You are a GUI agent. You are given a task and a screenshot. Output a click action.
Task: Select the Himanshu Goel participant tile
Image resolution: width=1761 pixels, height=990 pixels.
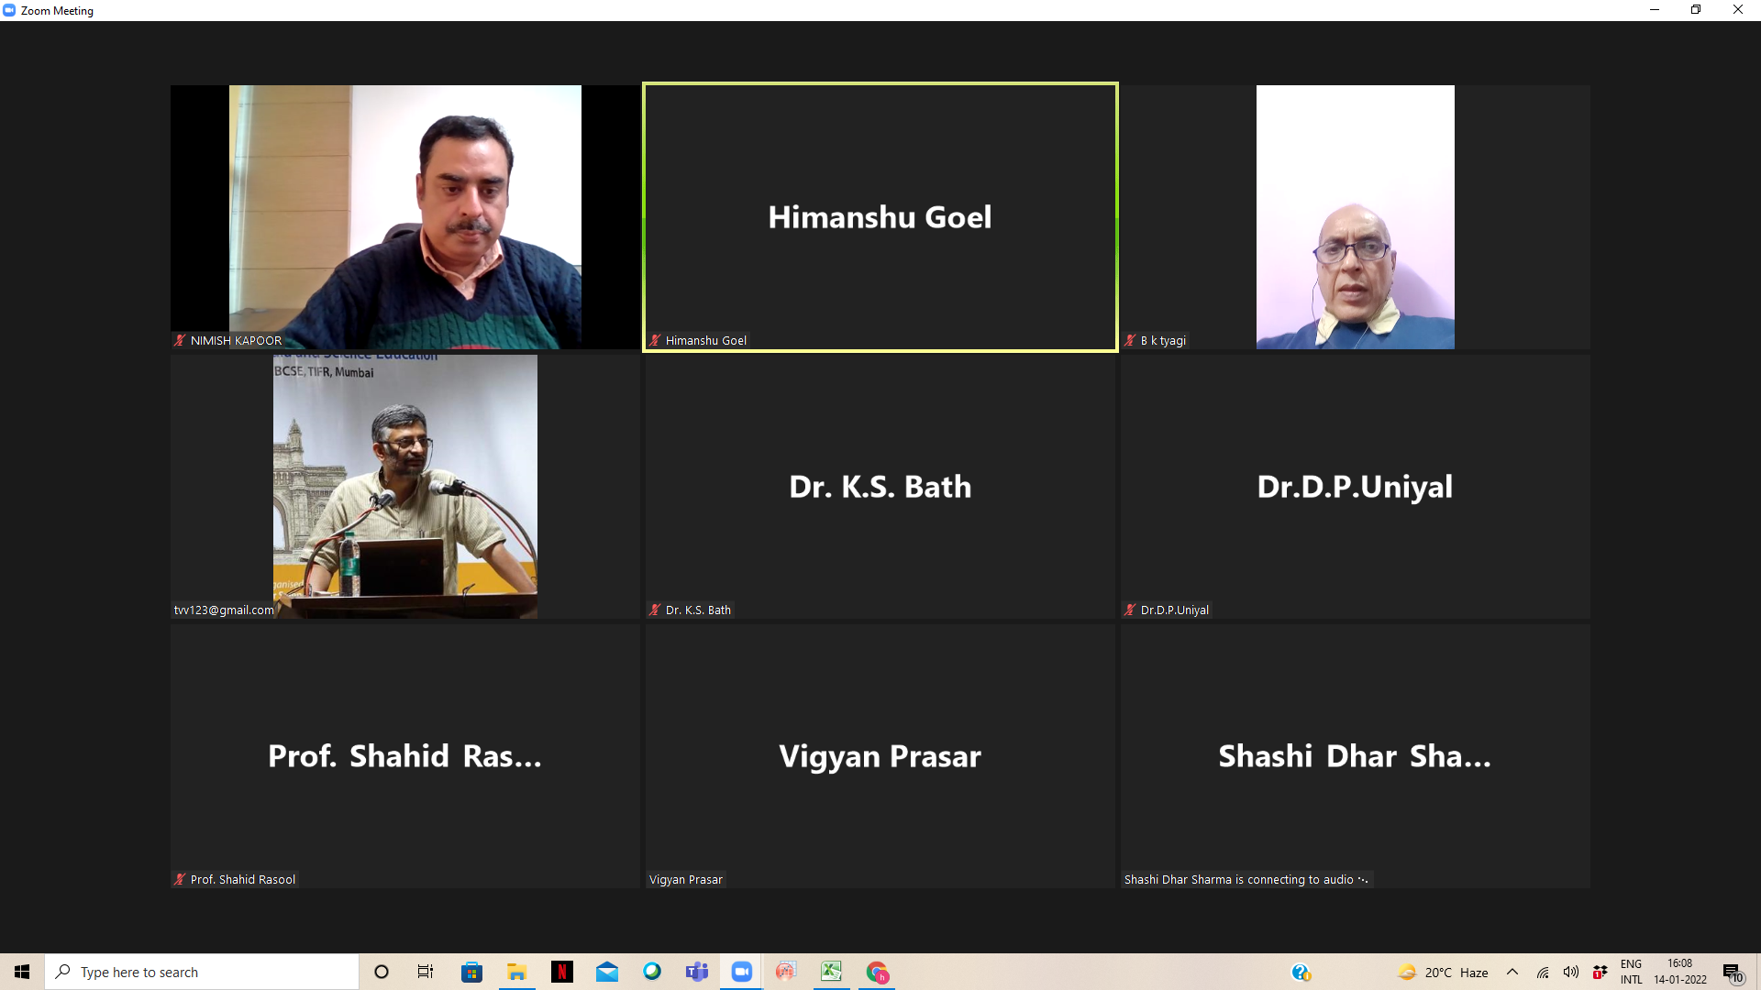coord(880,217)
